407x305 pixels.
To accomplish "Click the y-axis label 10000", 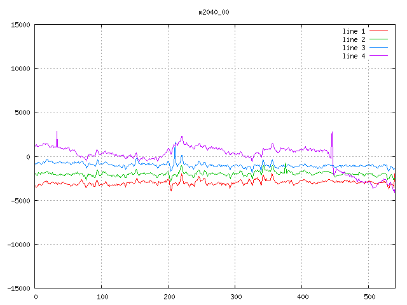I will point(20,69).
